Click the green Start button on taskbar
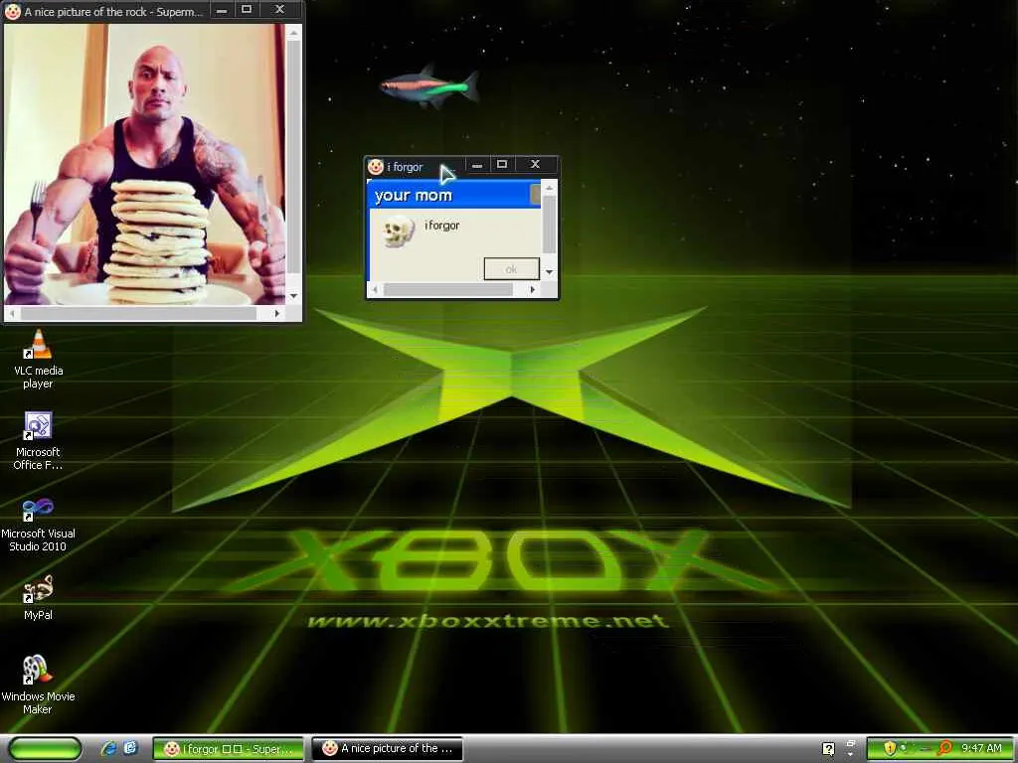 (46, 749)
